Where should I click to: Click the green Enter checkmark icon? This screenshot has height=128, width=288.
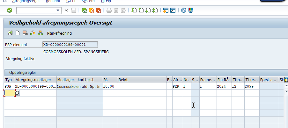coord(10,10)
